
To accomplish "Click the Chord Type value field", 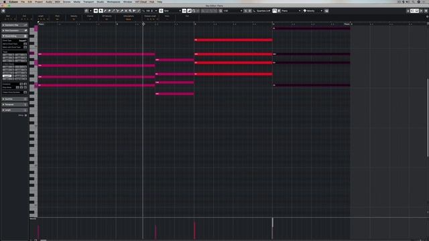I will (22, 40).
